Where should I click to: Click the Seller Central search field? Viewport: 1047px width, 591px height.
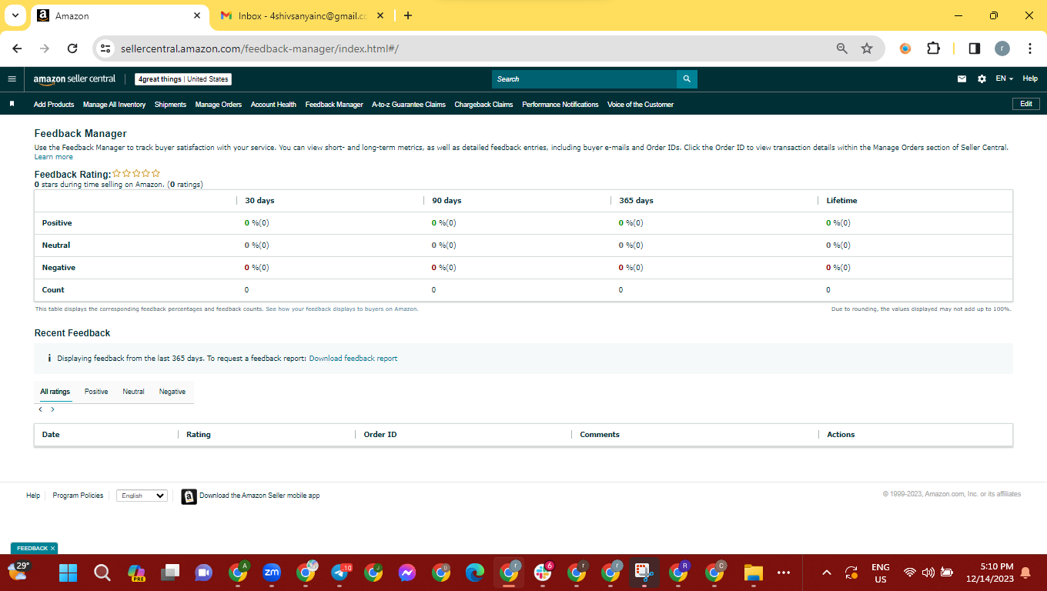(x=584, y=78)
